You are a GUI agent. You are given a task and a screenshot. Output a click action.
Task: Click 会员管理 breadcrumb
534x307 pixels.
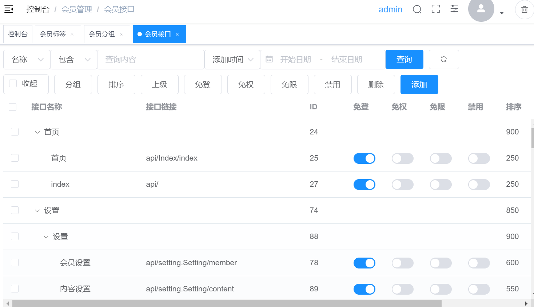click(x=77, y=9)
